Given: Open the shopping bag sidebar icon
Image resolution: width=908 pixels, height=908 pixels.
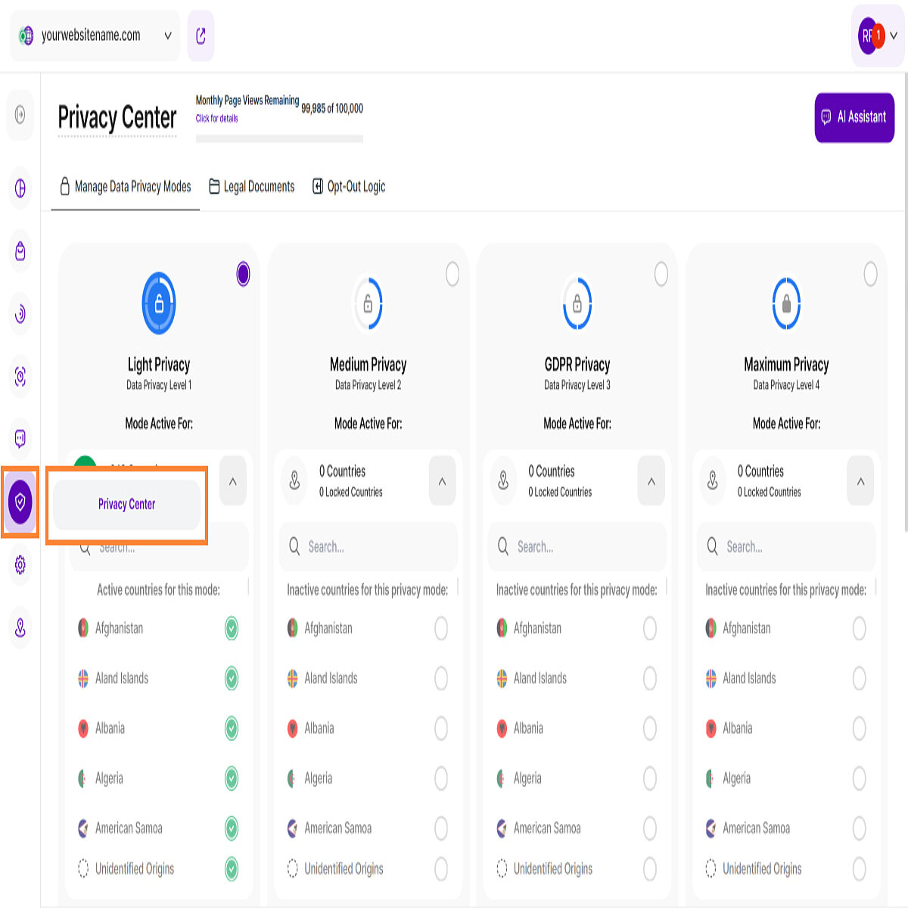Looking at the screenshot, I should [x=20, y=251].
